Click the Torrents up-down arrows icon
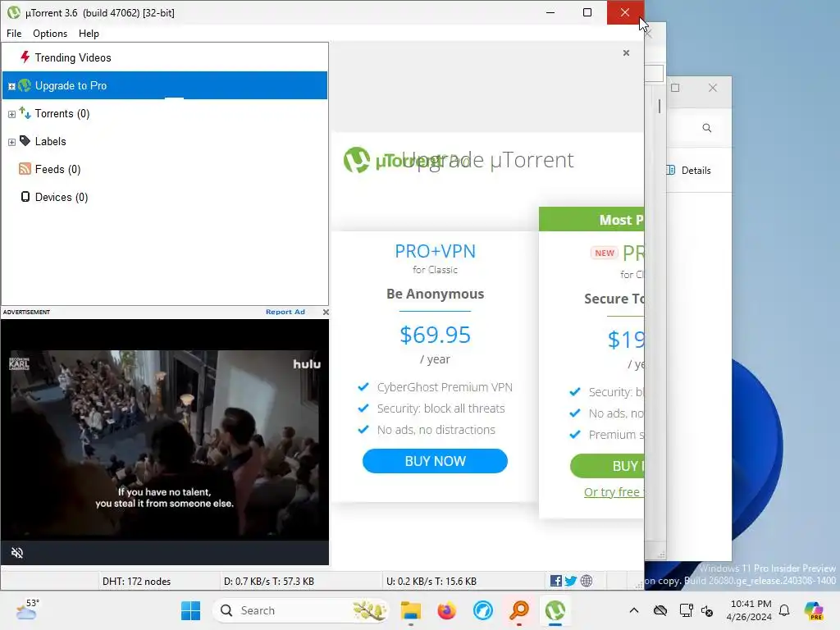The width and height of the screenshot is (840, 630). click(x=25, y=113)
